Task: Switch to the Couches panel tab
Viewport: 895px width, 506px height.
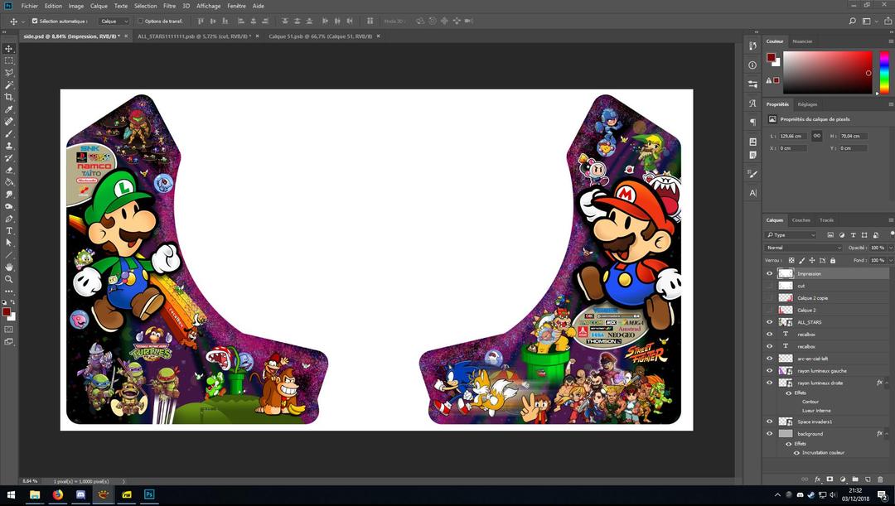Action: click(801, 220)
